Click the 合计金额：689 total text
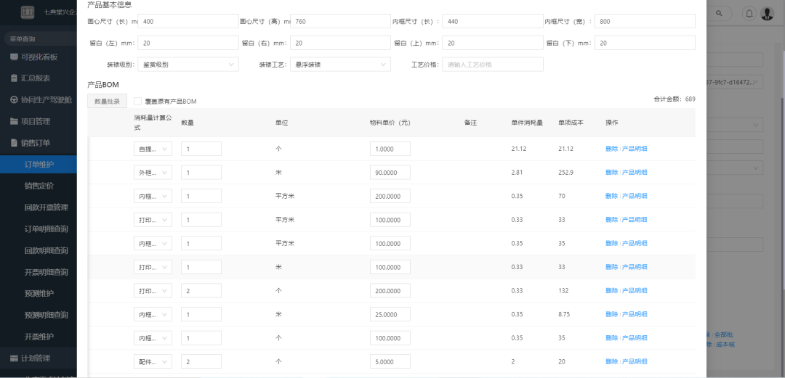785x378 pixels. point(675,99)
